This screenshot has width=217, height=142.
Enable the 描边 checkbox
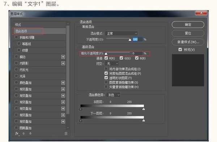[x=16, y=56]
